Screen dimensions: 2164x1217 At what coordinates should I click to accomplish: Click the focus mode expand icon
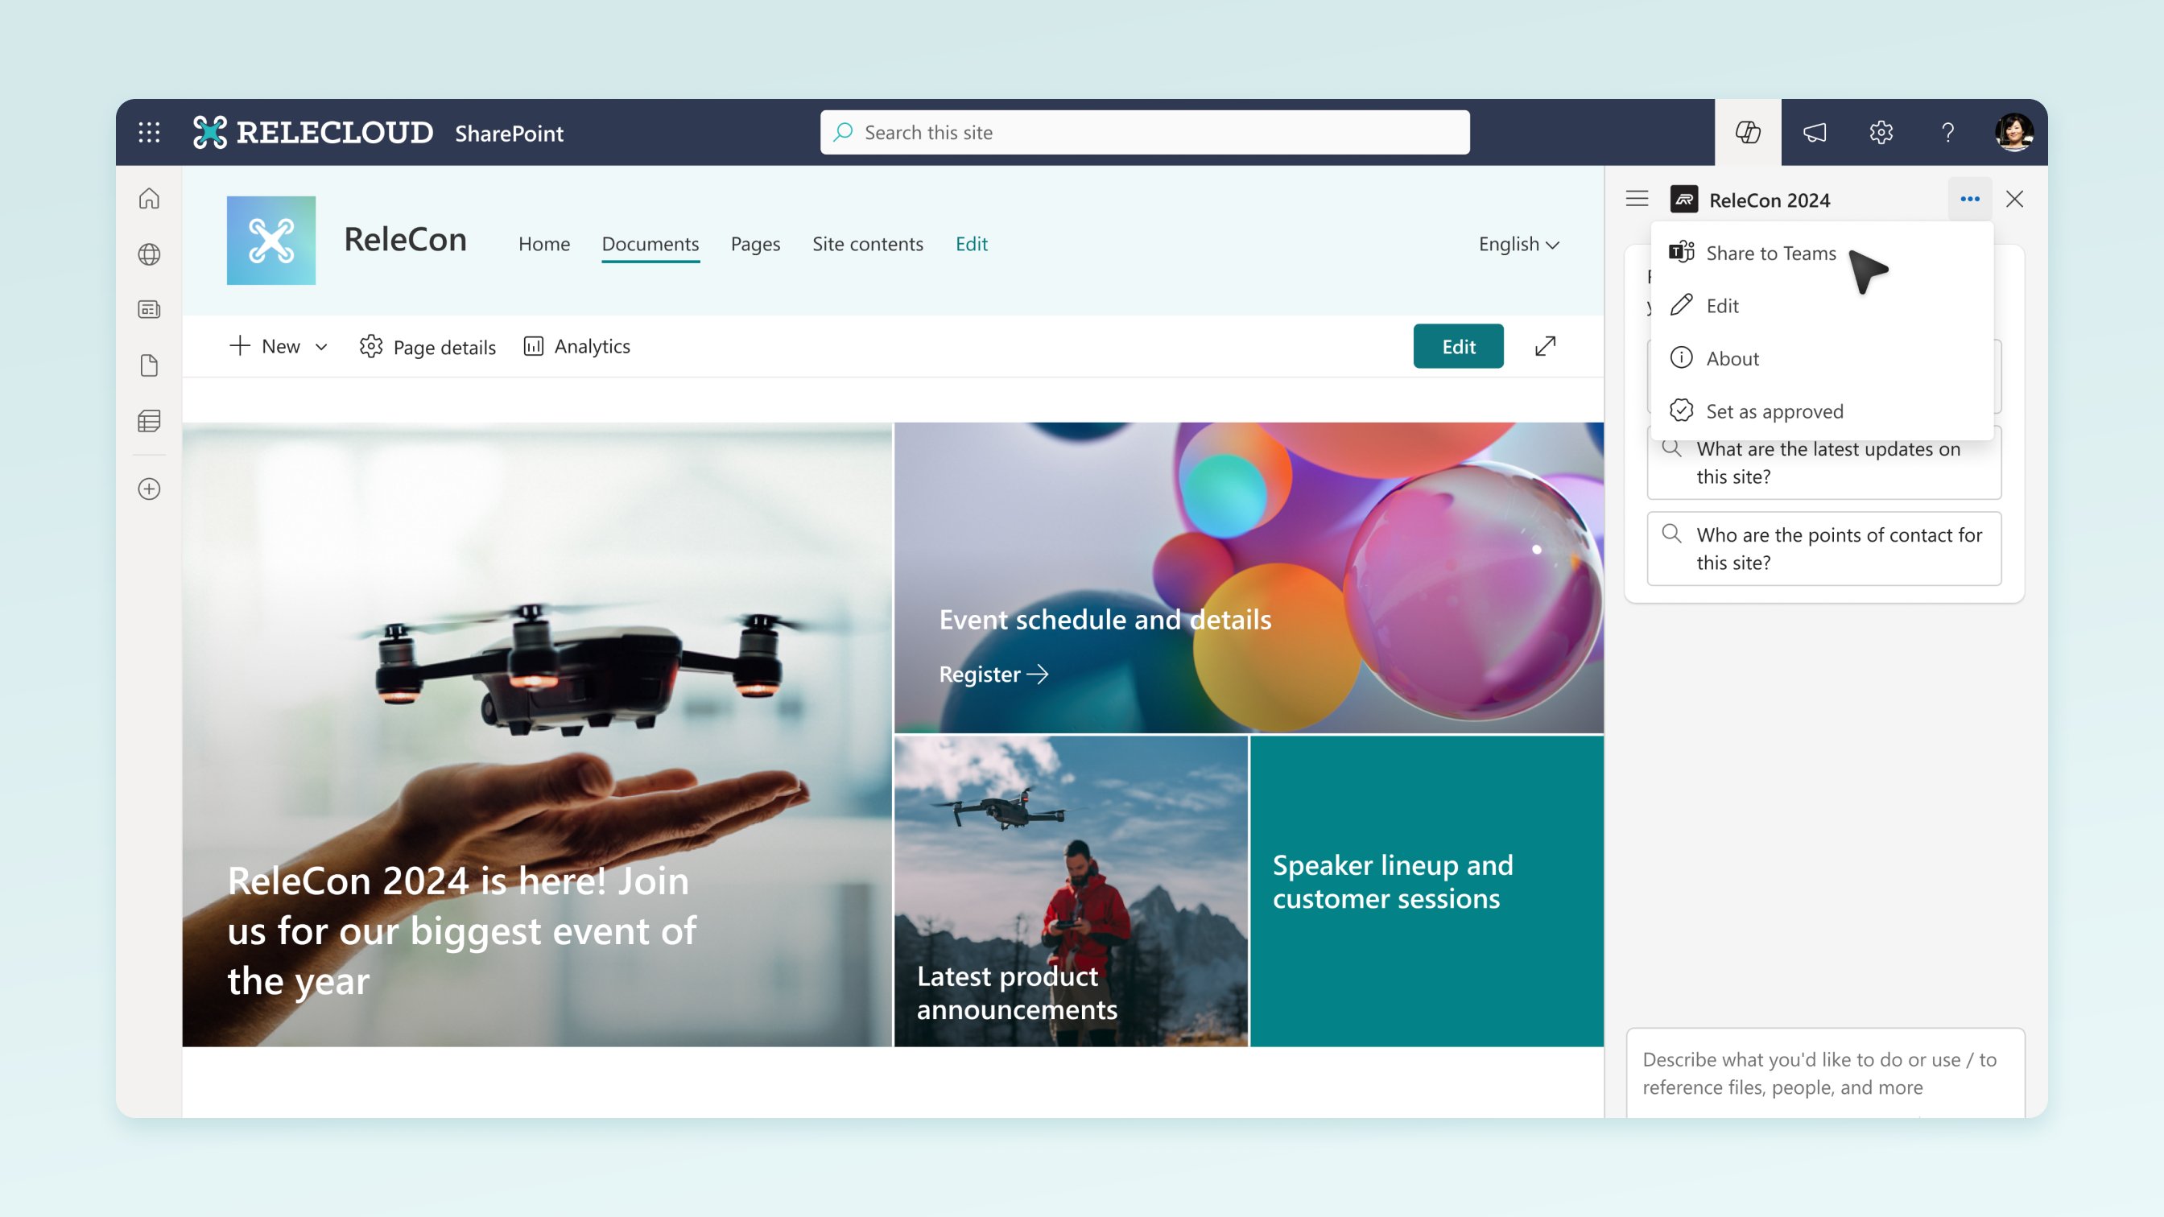click(x=1546, y=344)
